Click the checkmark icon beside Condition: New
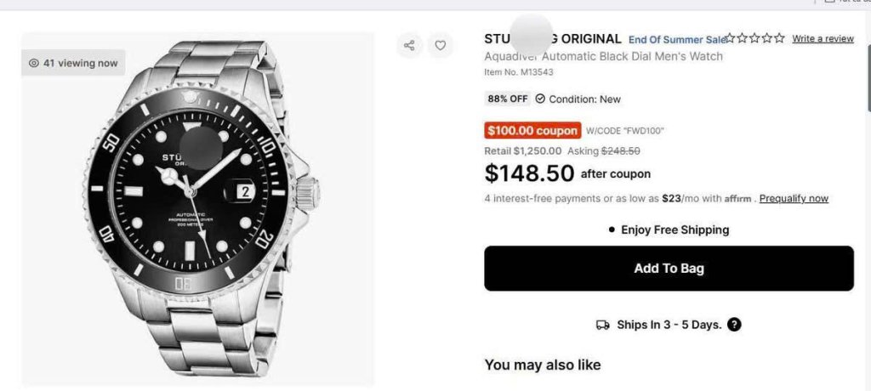Screen dimensions: 871x391 (x=540, y=99)
